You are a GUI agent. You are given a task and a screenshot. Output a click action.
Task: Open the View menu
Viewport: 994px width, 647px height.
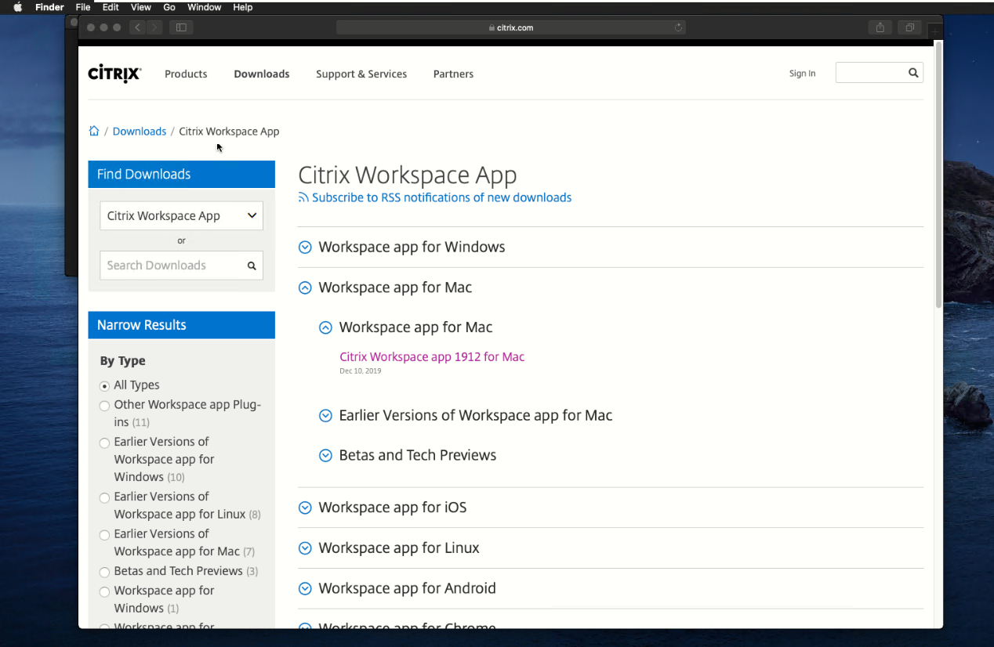coord(141,7)
